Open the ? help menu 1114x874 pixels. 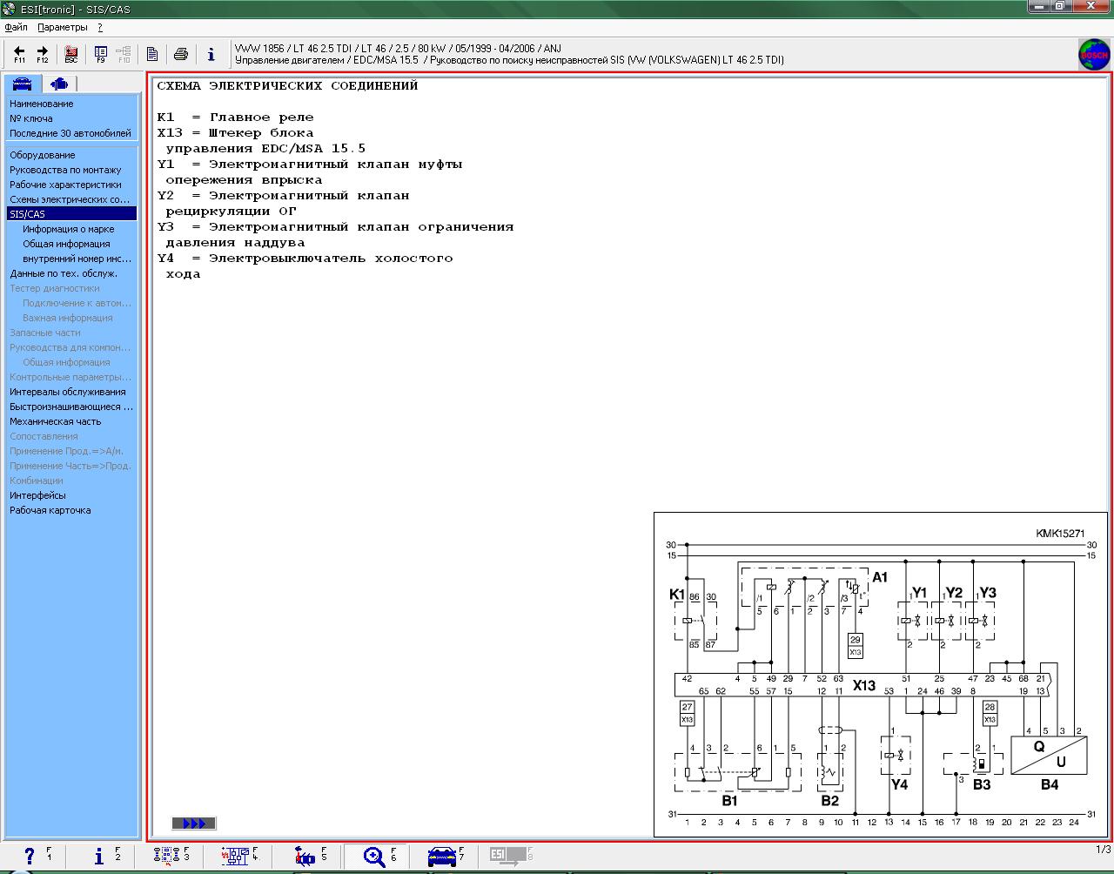pos(100,27)
